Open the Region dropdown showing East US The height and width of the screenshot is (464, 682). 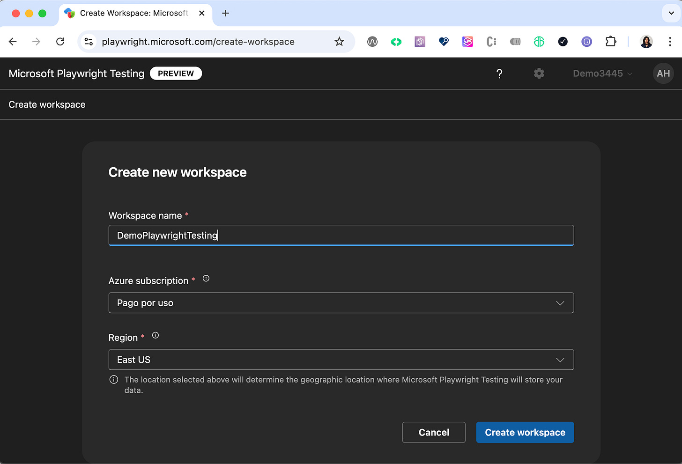click(341, 360)
